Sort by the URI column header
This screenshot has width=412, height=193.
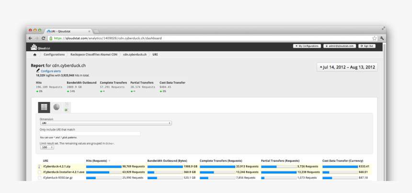[46, 161]
